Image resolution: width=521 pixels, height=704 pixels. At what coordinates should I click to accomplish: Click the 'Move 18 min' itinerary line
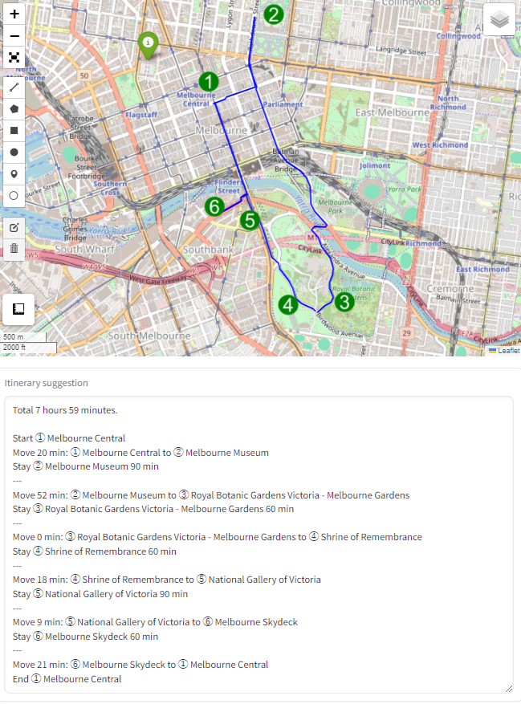(x=167, y=580)
